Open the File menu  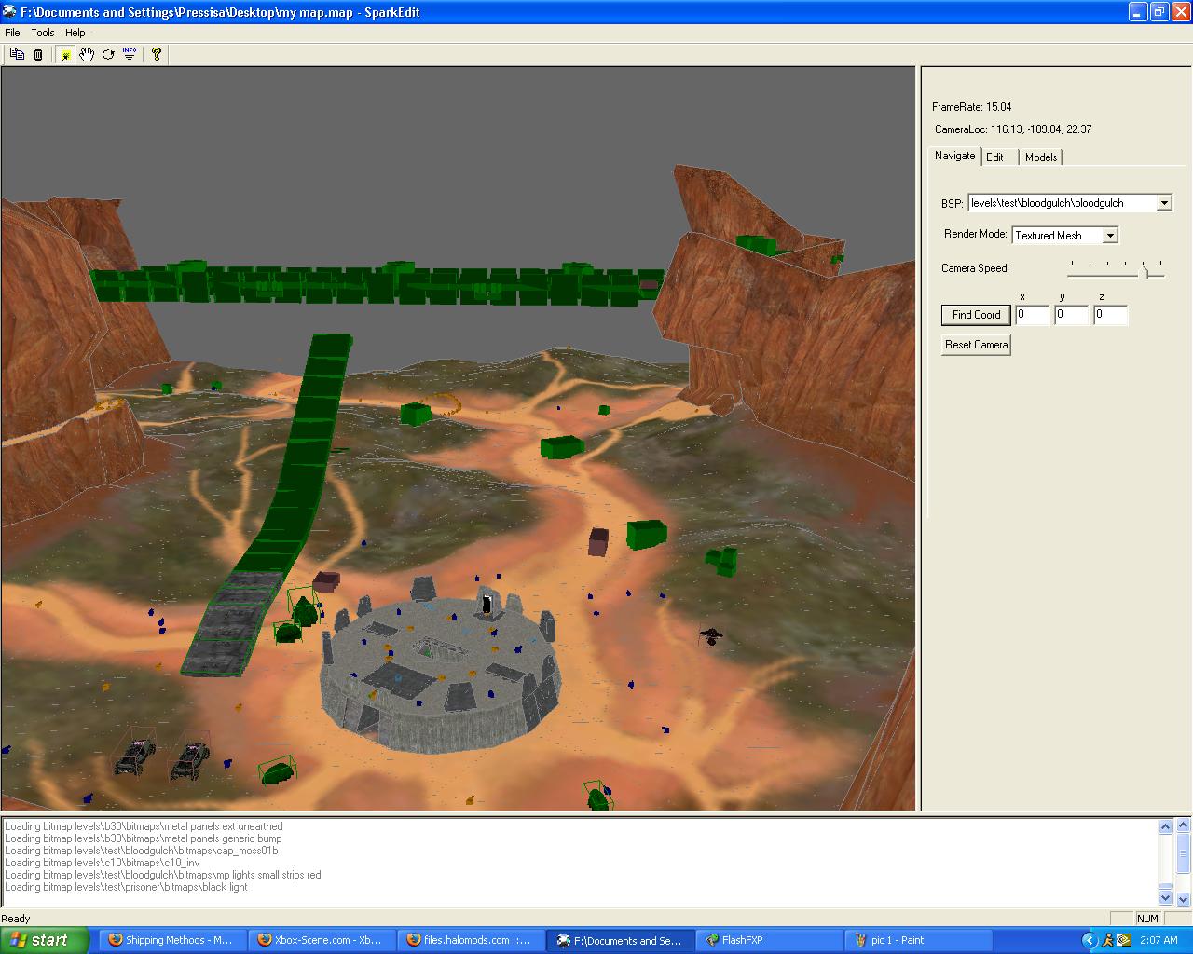(x=12, y=33)
